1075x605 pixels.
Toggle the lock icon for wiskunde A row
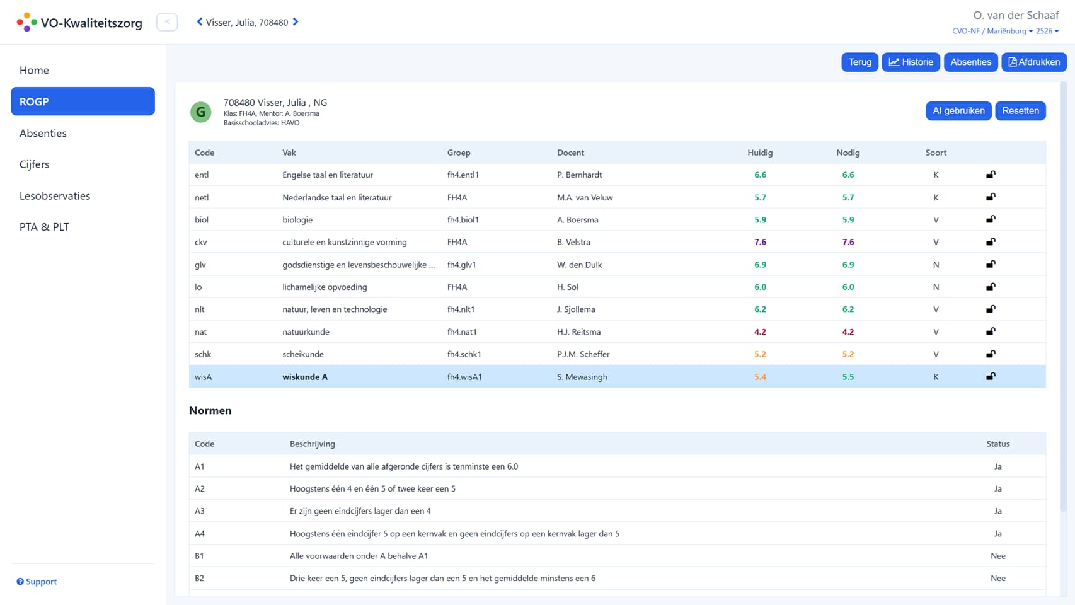[991, 376]
